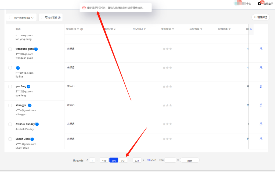Click help icon next to 客户阶段 header
This screenshot has width=275, height=172.
coord(81,29)
